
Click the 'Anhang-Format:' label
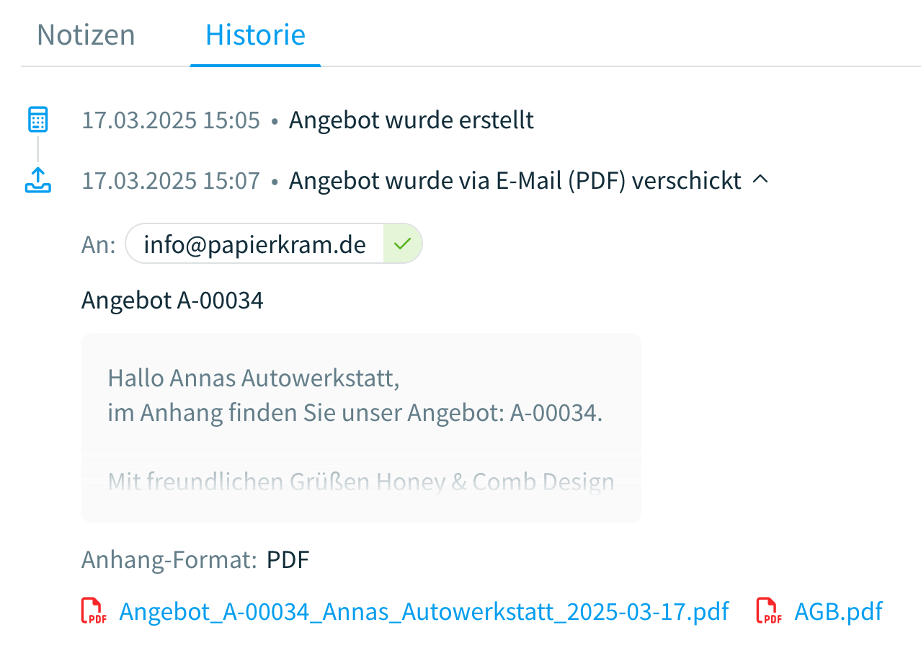click(x=169, y=560)
